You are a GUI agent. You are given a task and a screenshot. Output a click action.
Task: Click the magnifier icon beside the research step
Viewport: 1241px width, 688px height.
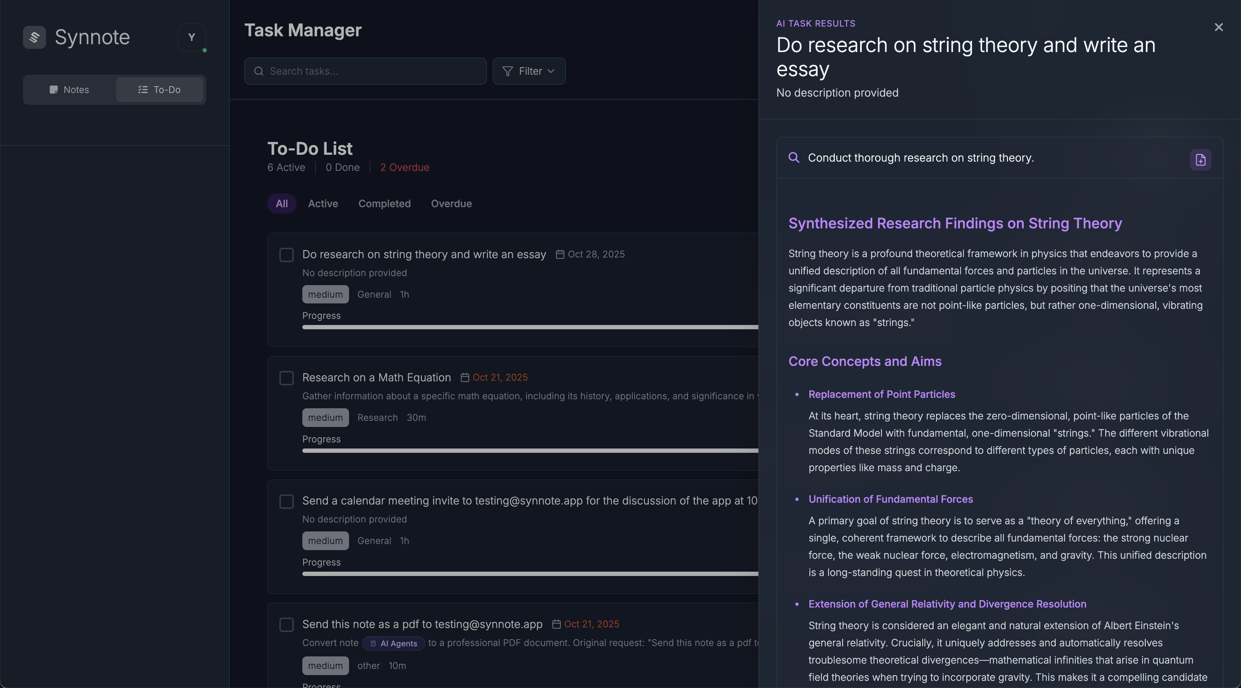pos(794,158)
